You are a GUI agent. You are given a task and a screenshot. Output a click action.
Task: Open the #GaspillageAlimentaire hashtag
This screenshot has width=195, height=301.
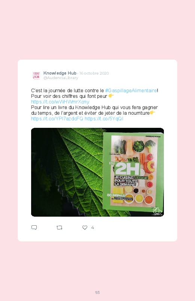131,90
